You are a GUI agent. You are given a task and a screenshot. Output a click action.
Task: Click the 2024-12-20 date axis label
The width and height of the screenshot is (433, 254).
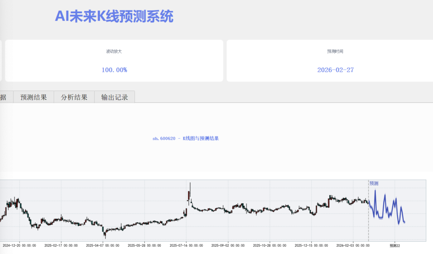click(19, 245)
